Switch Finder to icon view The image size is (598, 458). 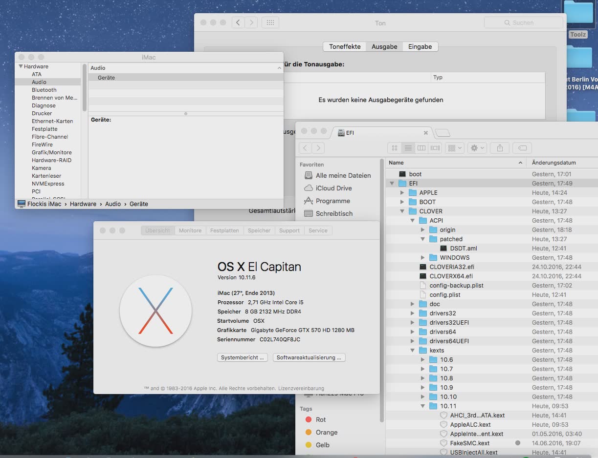(x=395, y=148)
